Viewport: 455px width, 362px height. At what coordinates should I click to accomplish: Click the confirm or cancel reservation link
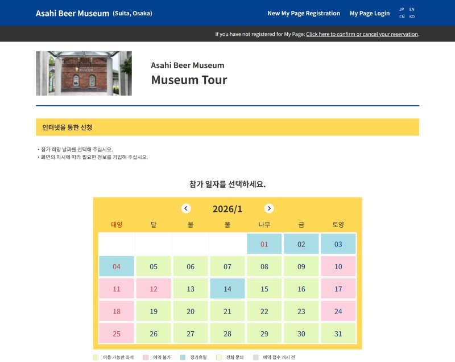tap(362, 34)
